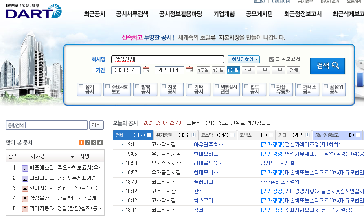
Task: Click the end date field 20210304
Action: pos(169,70)
